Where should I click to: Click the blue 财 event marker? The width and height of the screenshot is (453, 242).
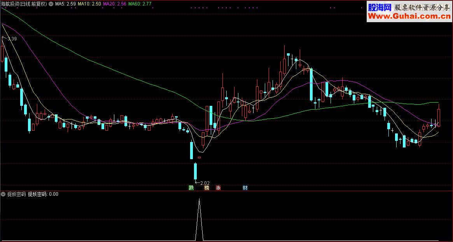[x=245, y=188]
